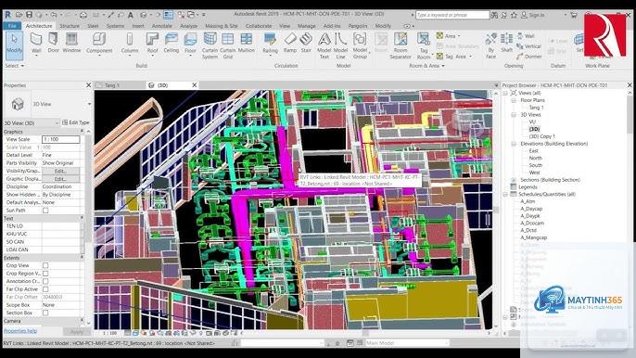Choose the Mullion tool

click(247, 43)
